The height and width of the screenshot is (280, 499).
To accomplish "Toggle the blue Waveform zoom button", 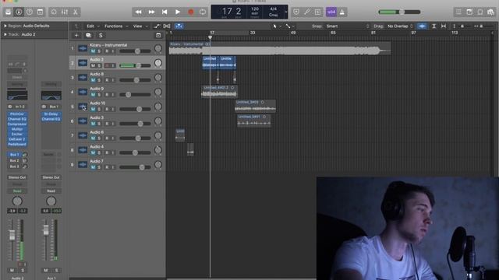I will 423,26.
